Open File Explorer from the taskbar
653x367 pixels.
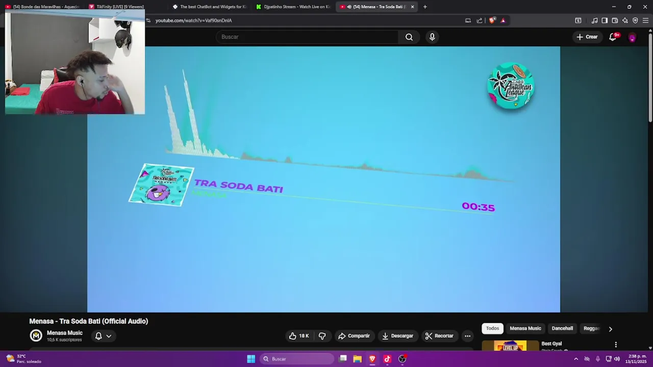(x=358, y=359)
